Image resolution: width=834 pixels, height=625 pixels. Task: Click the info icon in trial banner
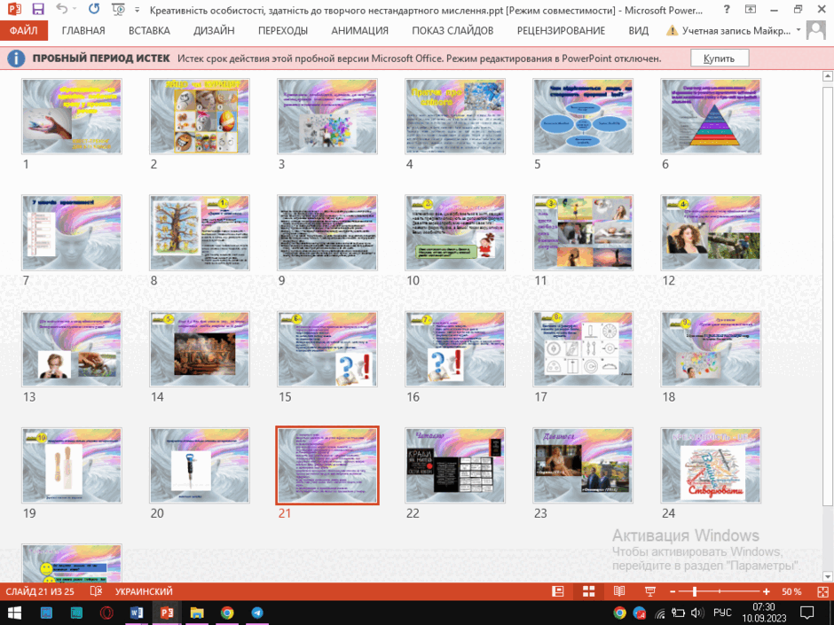tap(16, 59)
